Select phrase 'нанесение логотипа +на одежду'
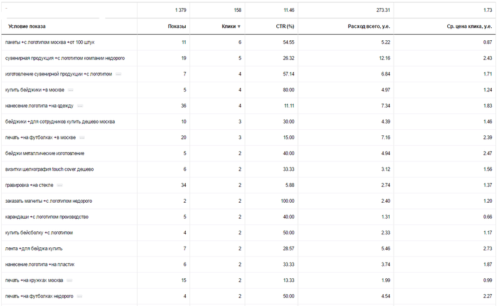 (39, 106)
